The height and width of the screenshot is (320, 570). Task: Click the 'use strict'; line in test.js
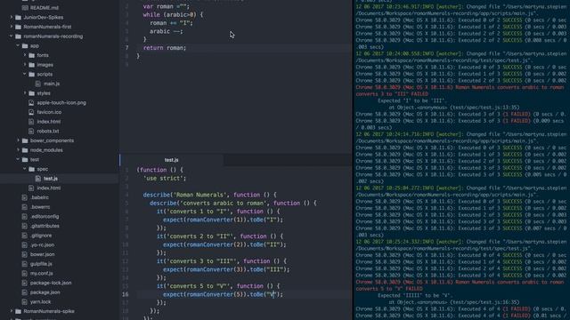[x=165, y=178]
